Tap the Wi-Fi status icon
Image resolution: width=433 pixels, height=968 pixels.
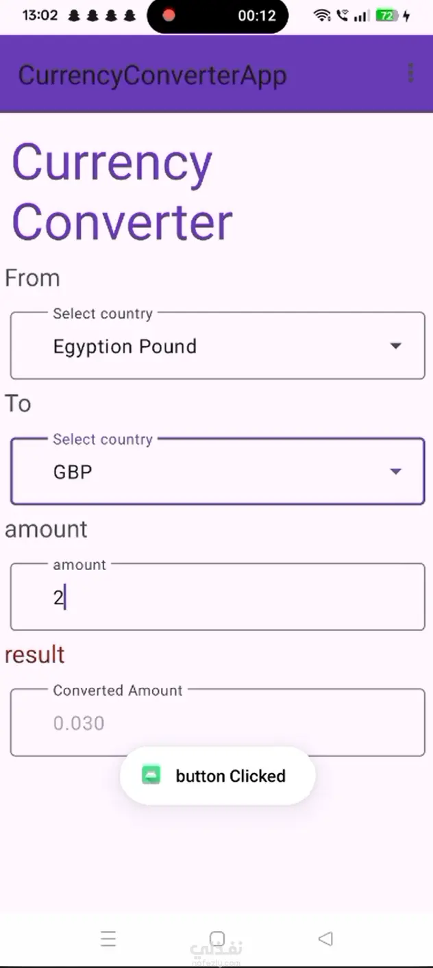[322, 16]
